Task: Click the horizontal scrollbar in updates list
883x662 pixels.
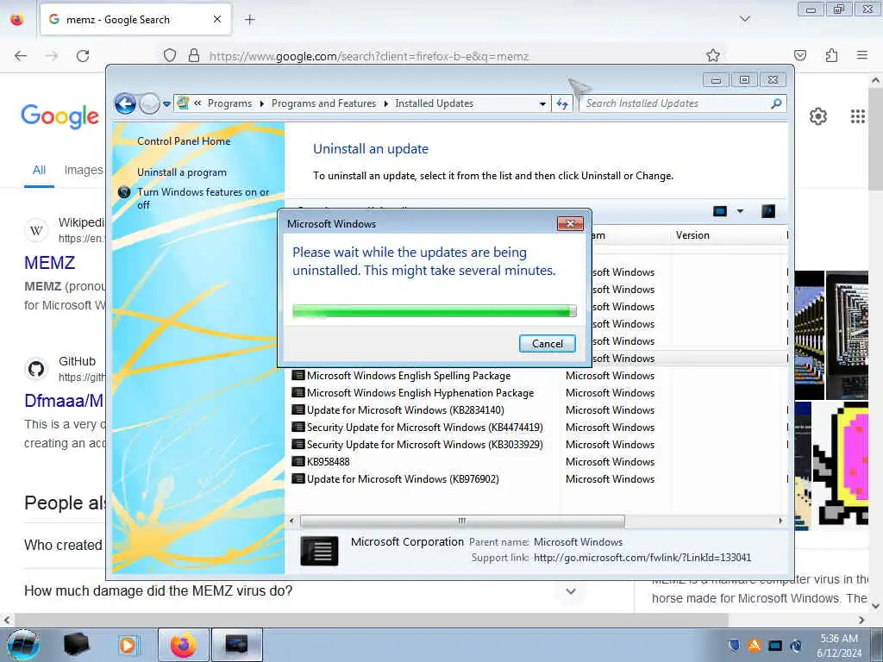Action: (x=462, y=521)
